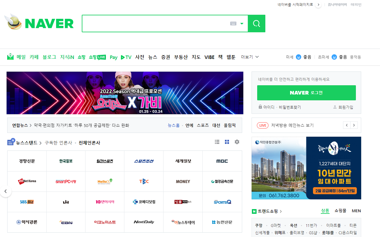Open EBN publisher tile
The height and width of the screenshot is (237, 380).
(66, 222)
